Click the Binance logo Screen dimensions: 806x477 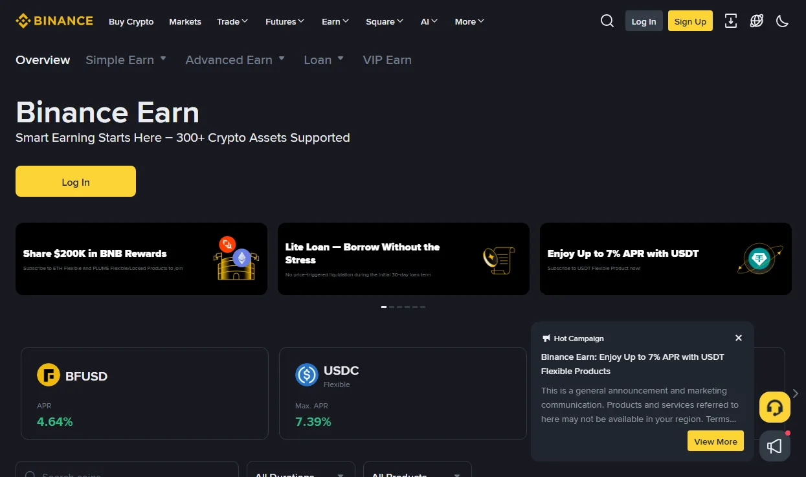[54, 21]
